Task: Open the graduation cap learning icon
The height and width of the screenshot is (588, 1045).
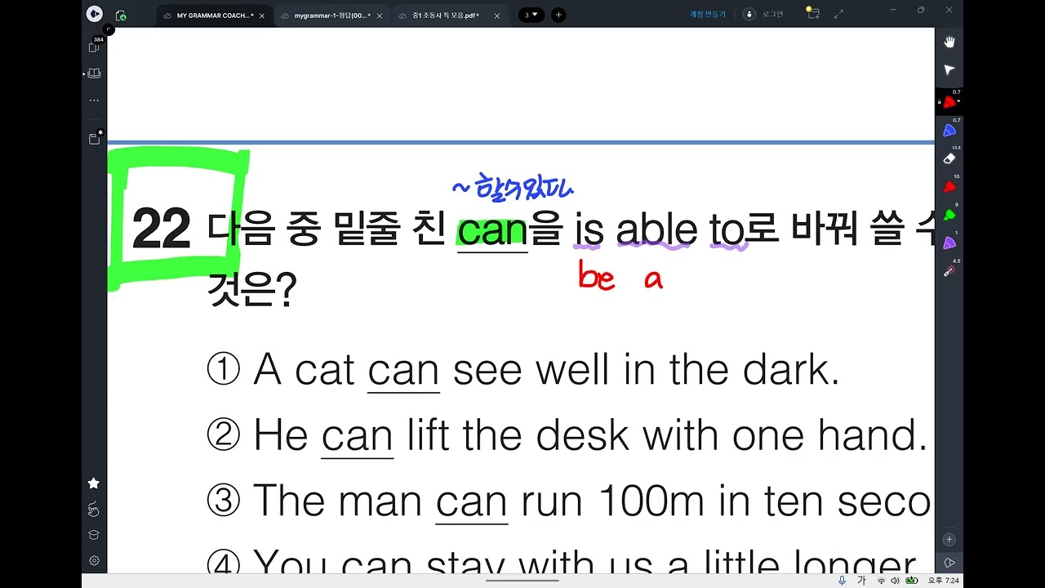Action: click(x=94, y=536)
